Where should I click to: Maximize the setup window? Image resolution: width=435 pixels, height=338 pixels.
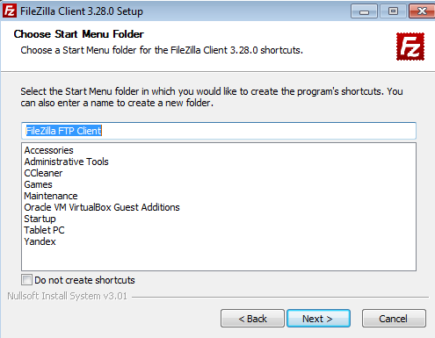click(393, 11)
